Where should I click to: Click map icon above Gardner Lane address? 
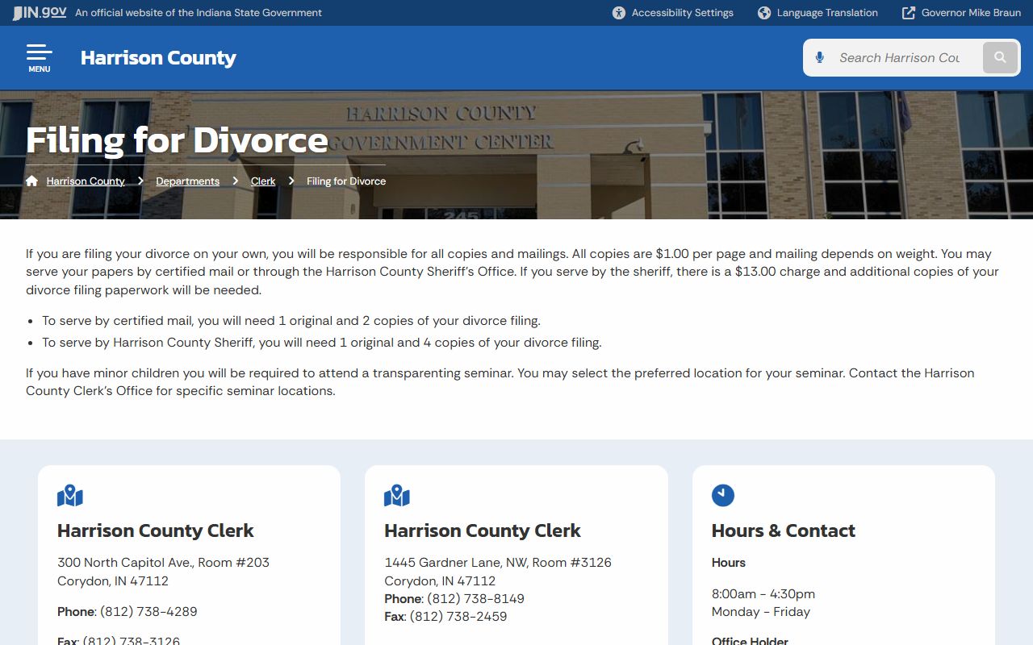coord(397,496)
